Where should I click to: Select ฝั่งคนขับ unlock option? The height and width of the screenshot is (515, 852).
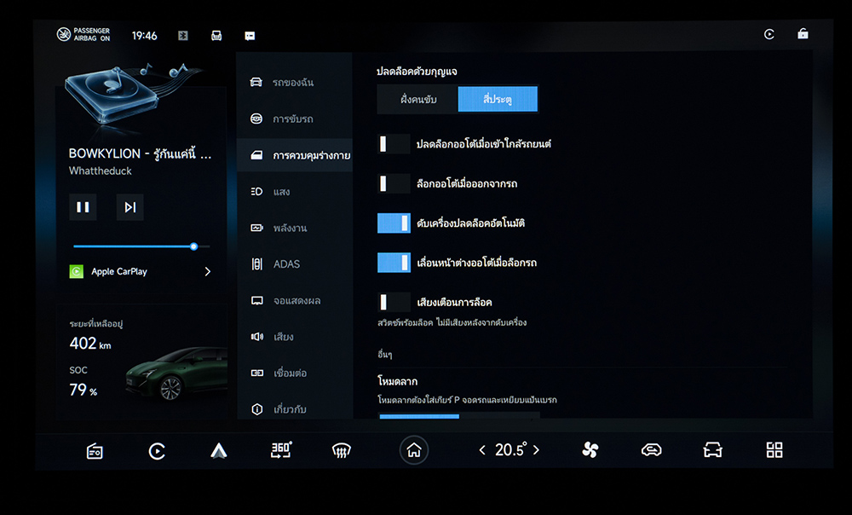click(418, 100)
